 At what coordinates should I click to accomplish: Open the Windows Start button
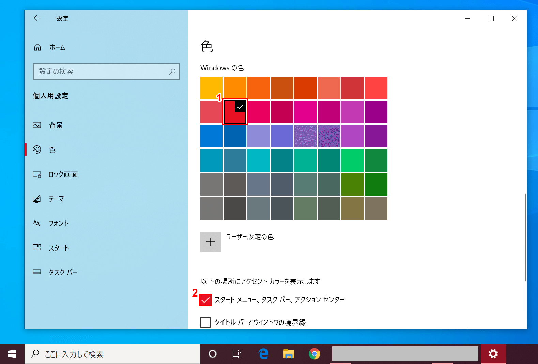[12, 354]
